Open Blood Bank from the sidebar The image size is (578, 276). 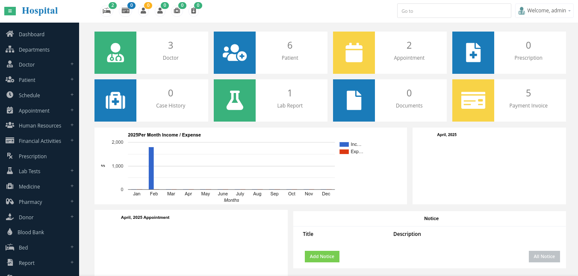[x=31, y=232]
